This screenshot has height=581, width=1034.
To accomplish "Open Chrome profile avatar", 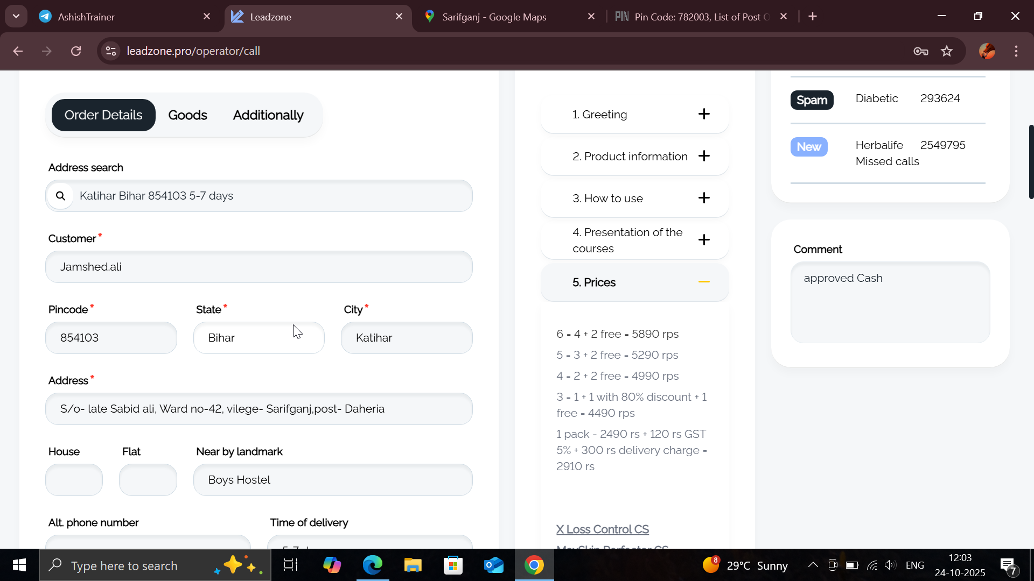I will (987, 51).
